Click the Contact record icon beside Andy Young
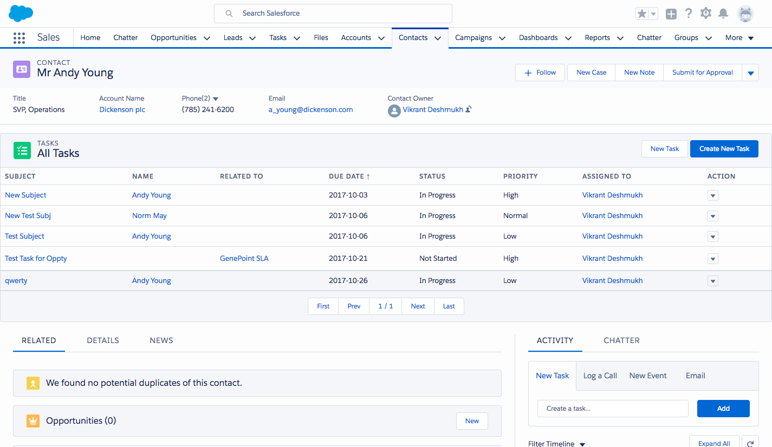This screenshot has width=772, height=447. pos(22,69)
